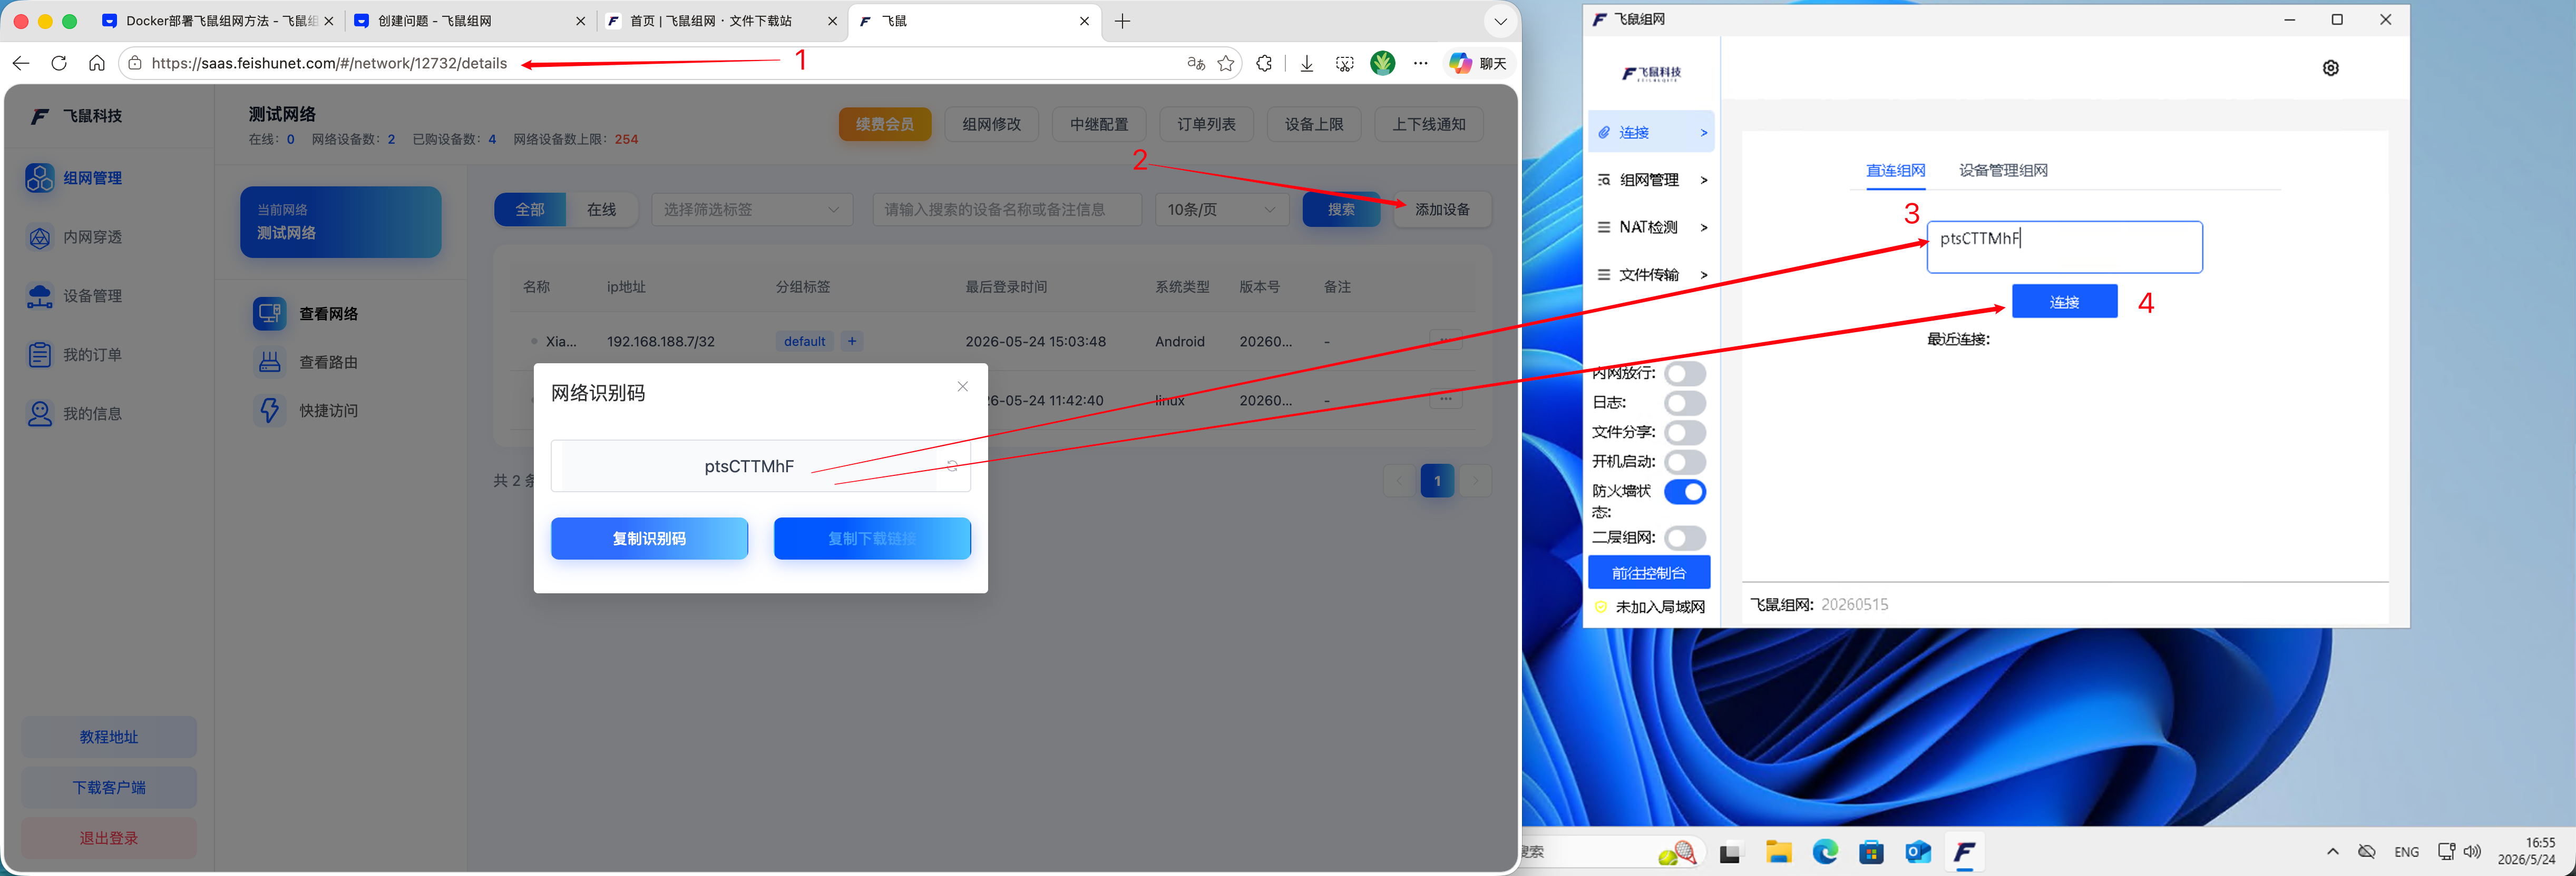Click the 飞鼠 app icon on taskbar
Image resolution: width=2576 pixels, height=876 pixels.
1964,852
